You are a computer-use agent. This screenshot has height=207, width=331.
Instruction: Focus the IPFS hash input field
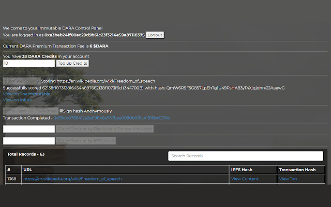tap(29, 141)
